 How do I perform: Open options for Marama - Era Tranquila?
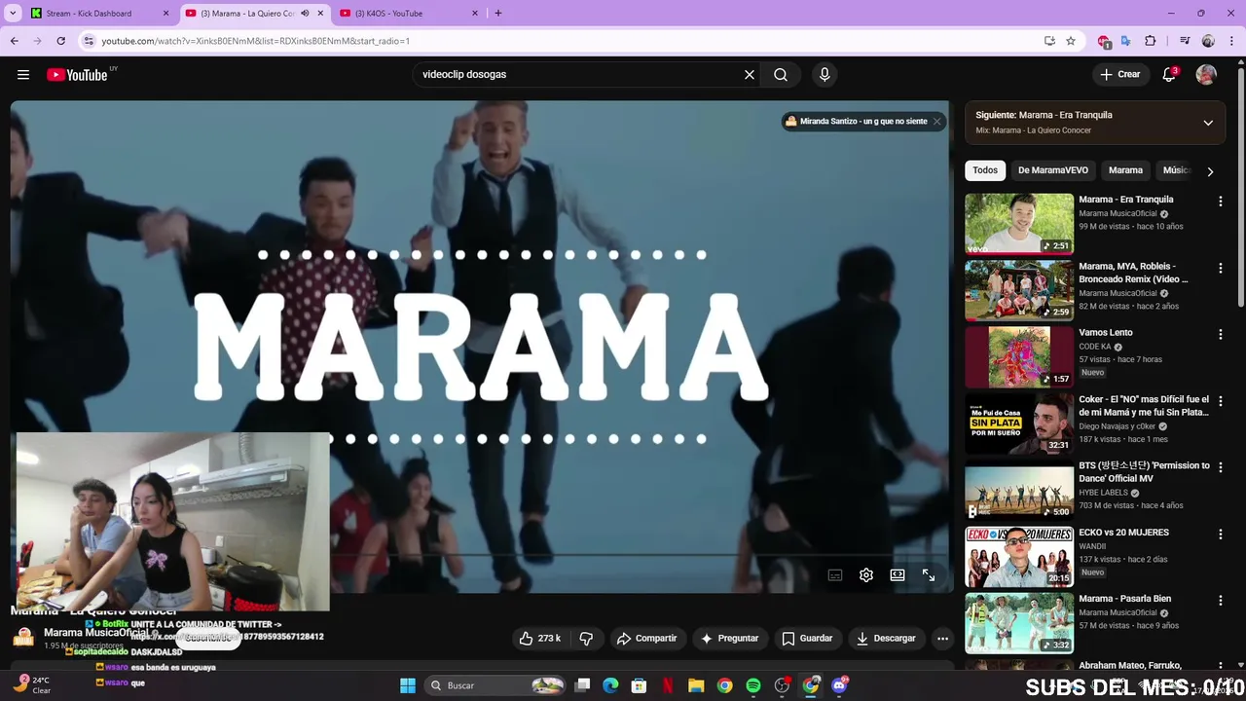[x=1220, y=201]
